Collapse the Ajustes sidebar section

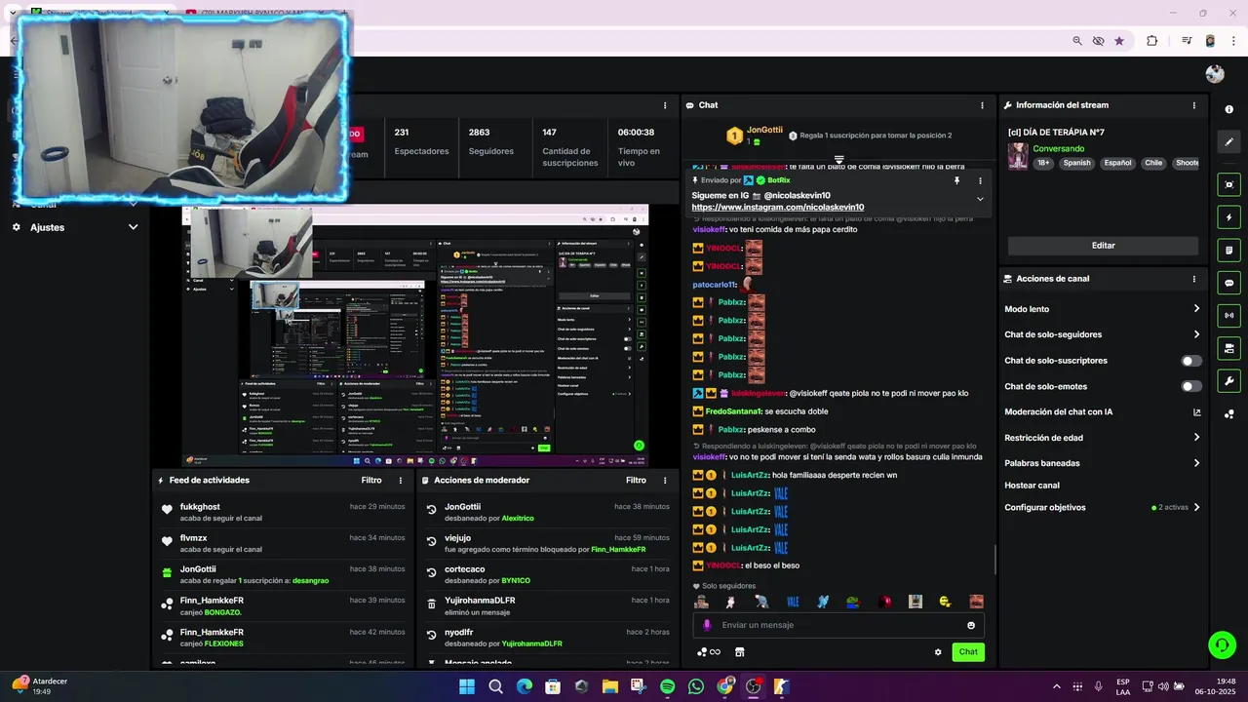[133, 227]
